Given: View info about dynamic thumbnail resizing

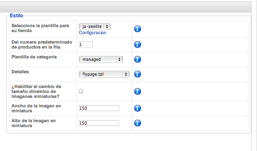Looking at the screenshot, I should (x=138, y=91).
